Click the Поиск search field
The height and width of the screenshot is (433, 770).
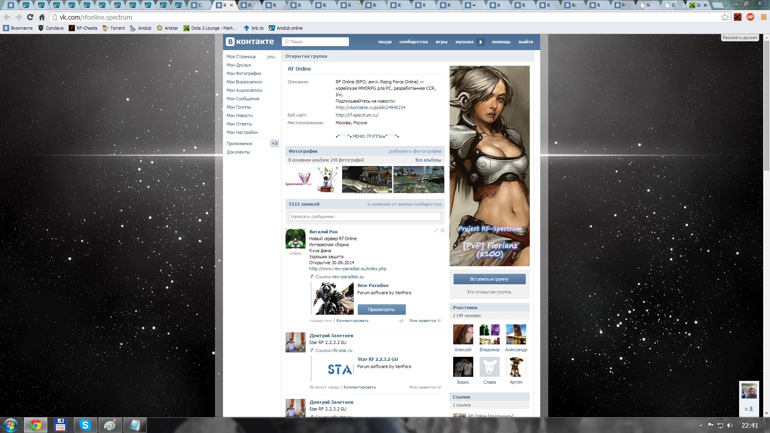coord(315,42)
